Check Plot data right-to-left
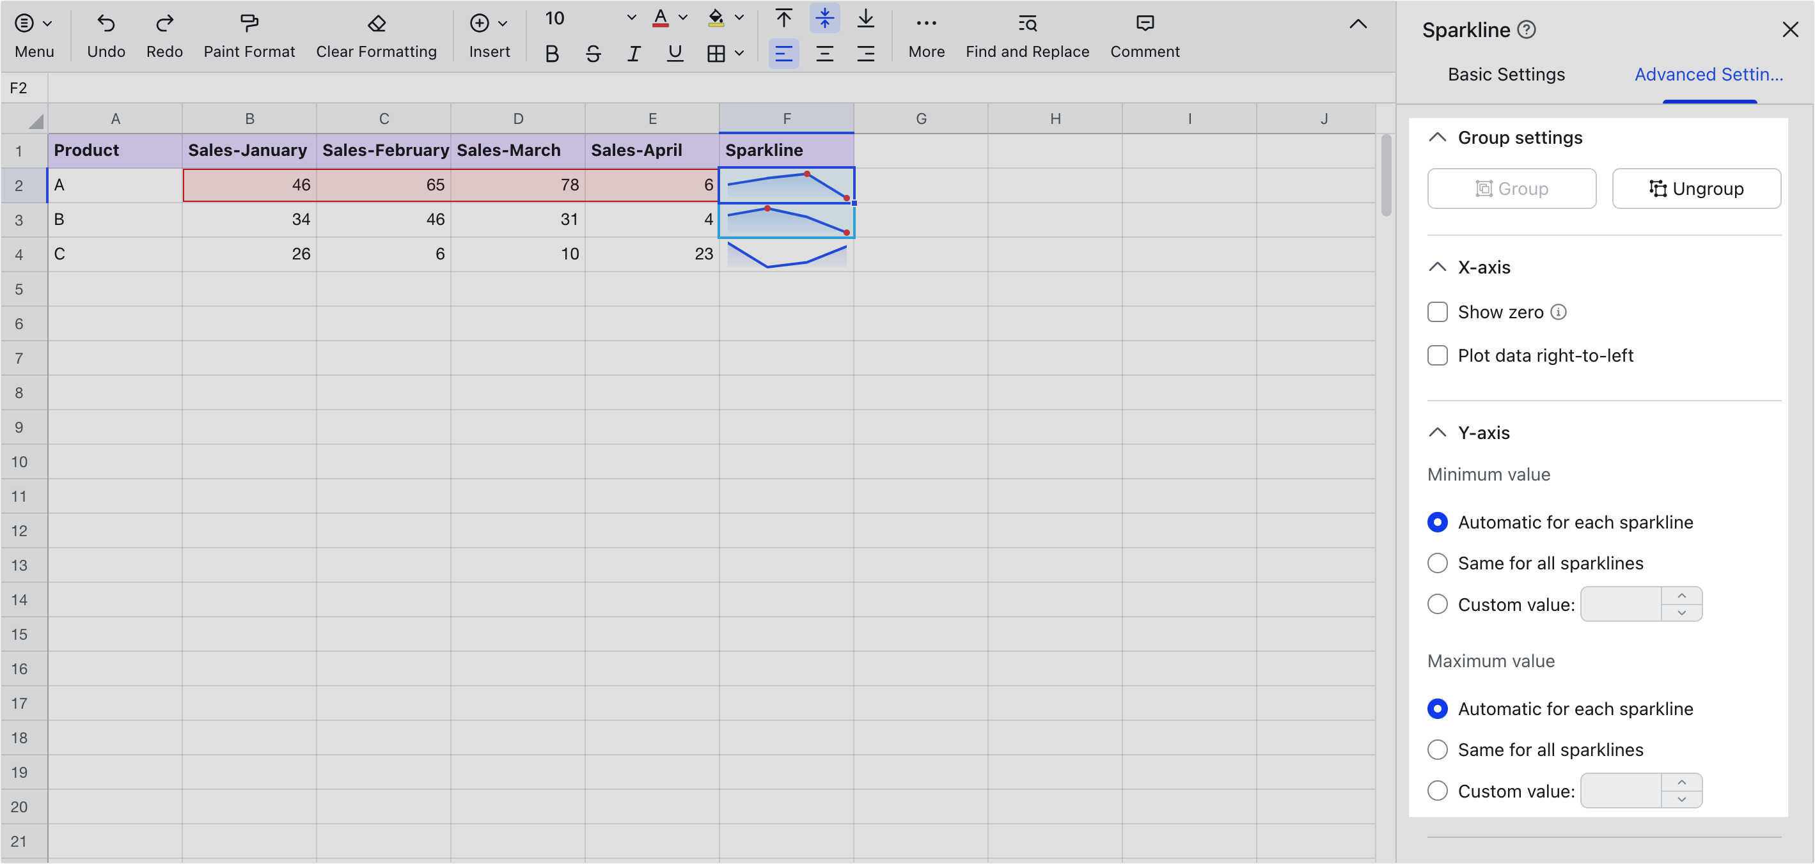The height and width of the screenshot is (864, 1815). pos(1437,355)
